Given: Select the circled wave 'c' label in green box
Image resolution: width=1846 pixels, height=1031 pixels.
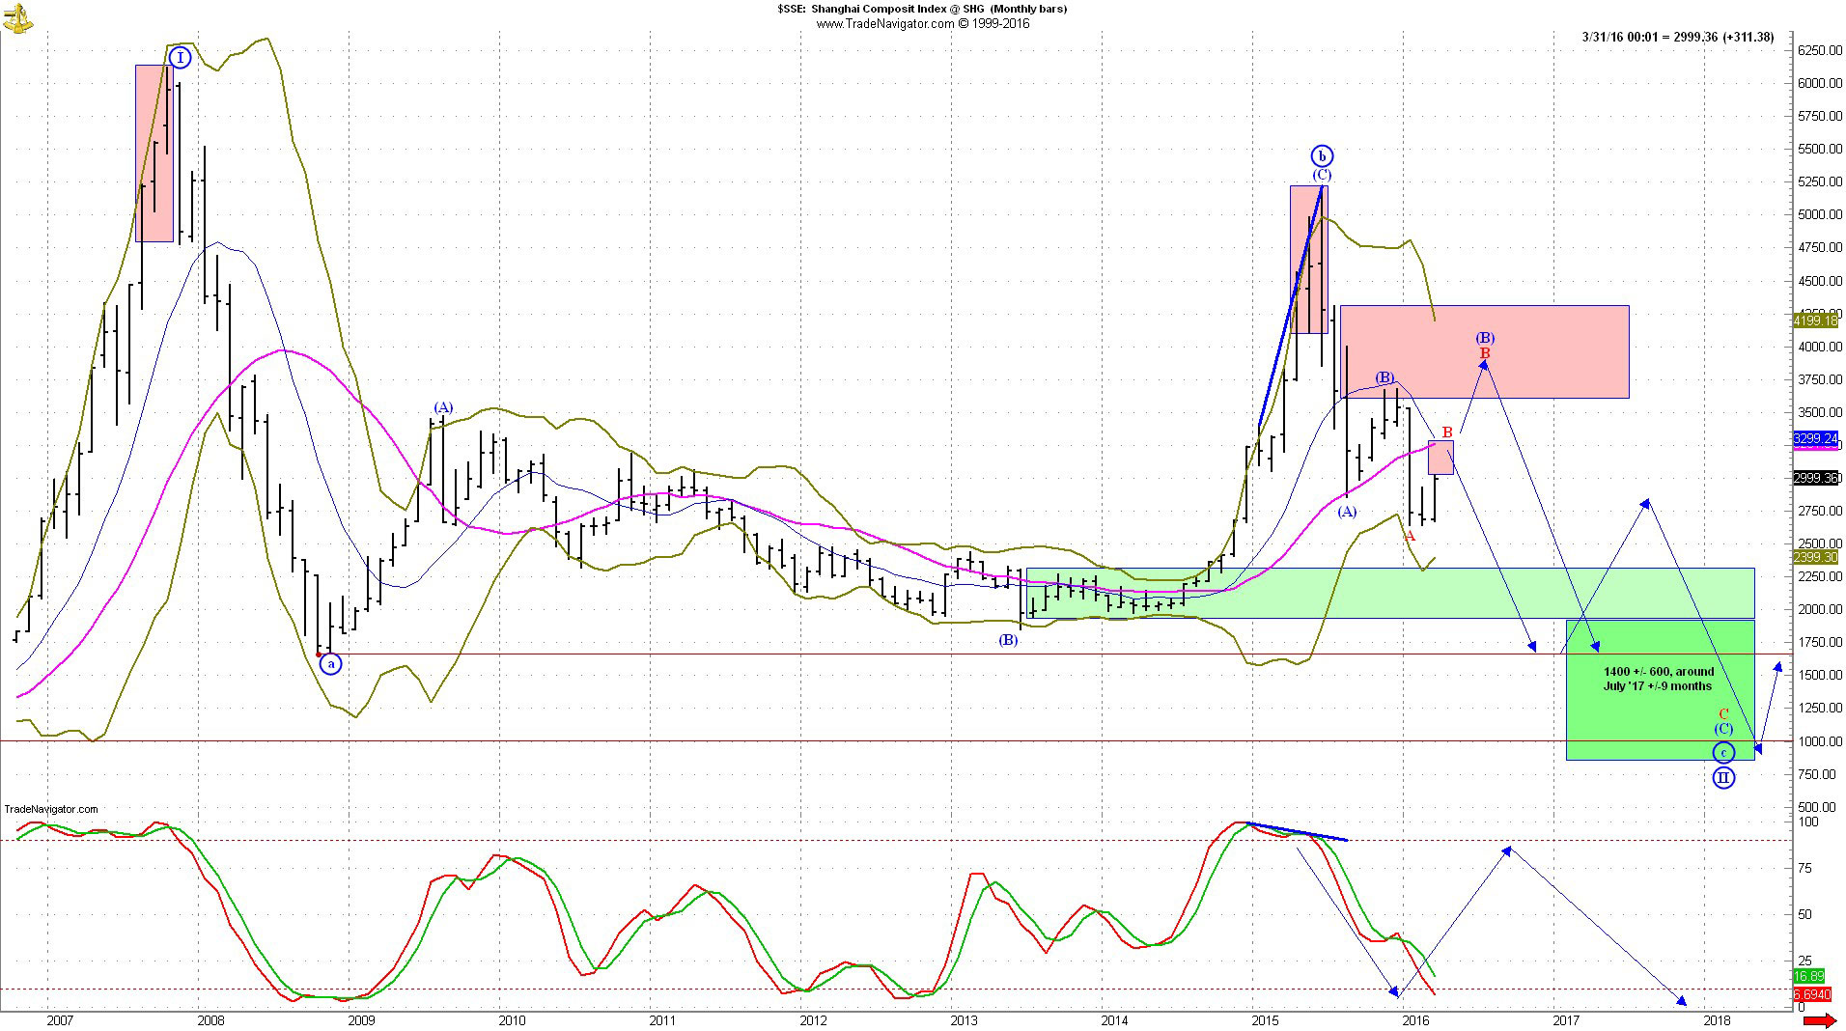Looking at the screenshot, I should pyautogui.click(x=1723, y=753).
